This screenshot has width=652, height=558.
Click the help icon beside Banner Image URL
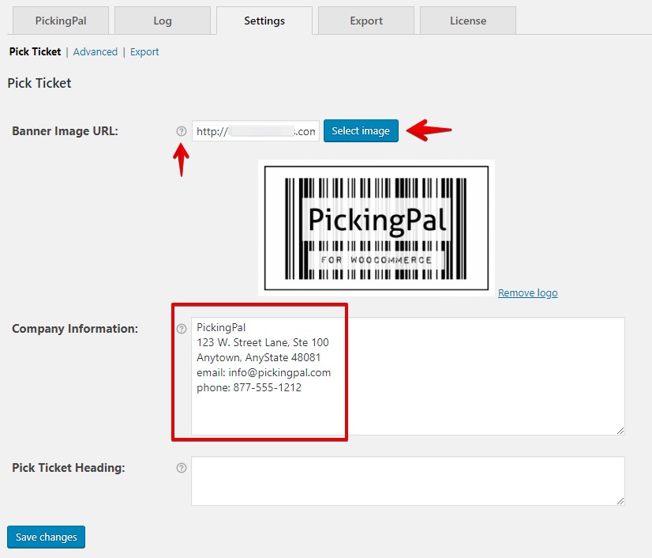click(x=180, y=131)
